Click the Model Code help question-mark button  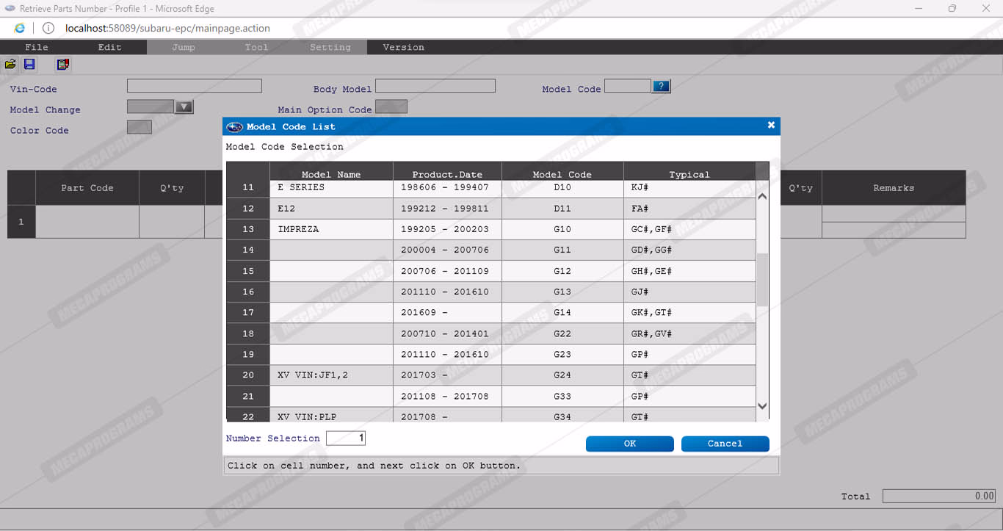tap(661, 87)
